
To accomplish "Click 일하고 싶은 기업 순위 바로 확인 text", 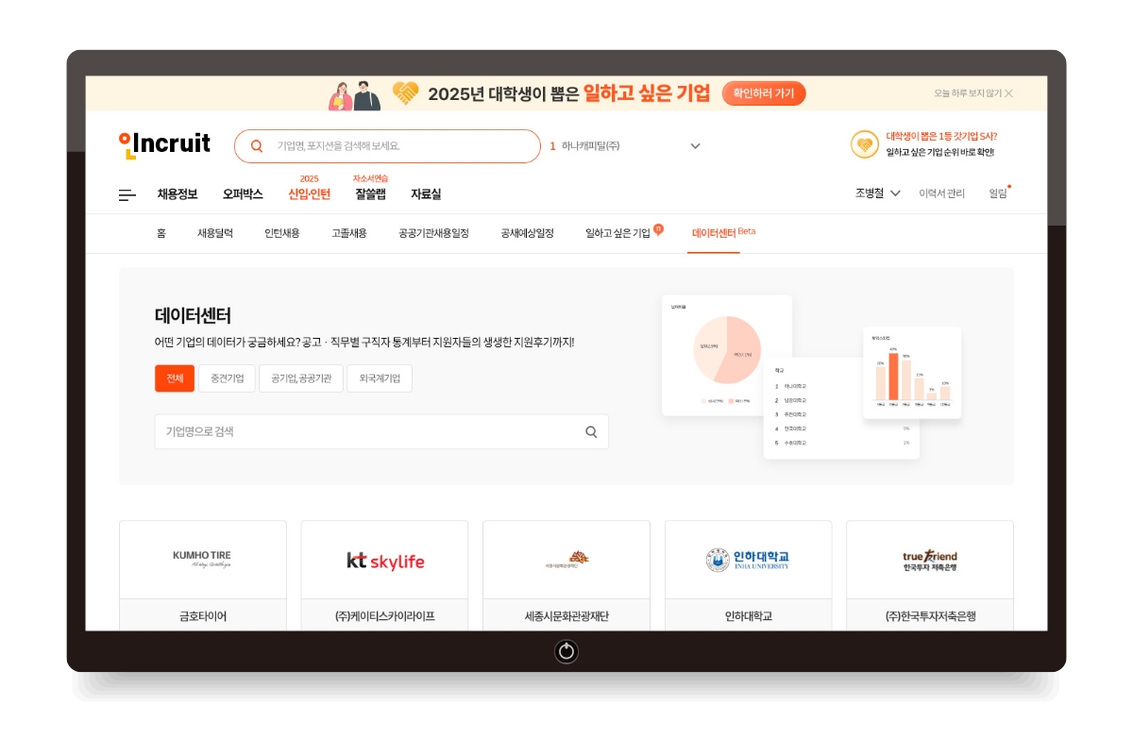I will [x=939, y=152].
